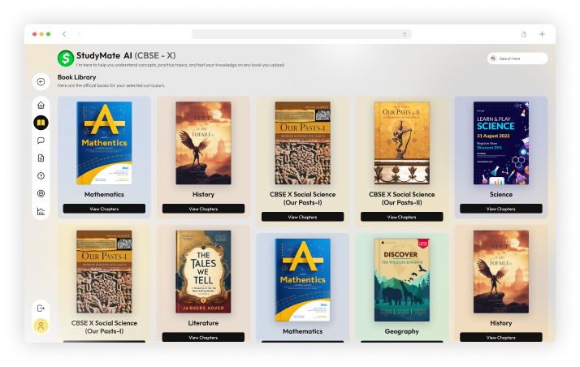
Task: Click the 'Book Library' heading
Action: 77,77
